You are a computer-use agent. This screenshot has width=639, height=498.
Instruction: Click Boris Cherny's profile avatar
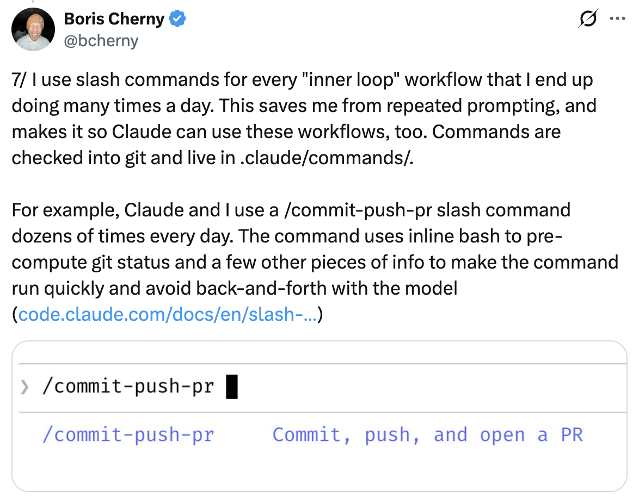(33, 28)
